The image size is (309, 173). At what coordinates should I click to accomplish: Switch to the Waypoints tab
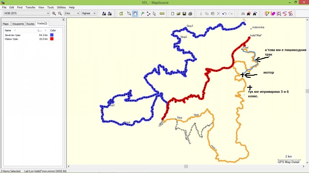18,24
